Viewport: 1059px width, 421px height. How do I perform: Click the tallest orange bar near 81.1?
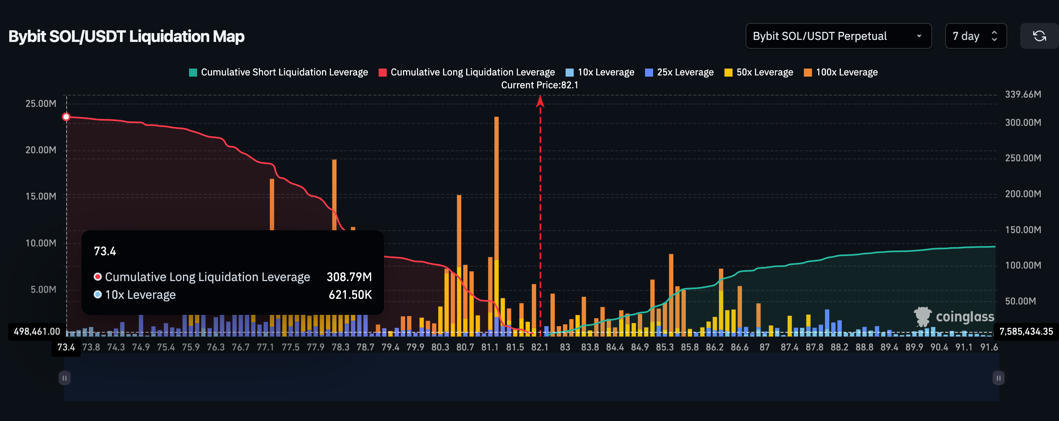[x=496, y=185]
